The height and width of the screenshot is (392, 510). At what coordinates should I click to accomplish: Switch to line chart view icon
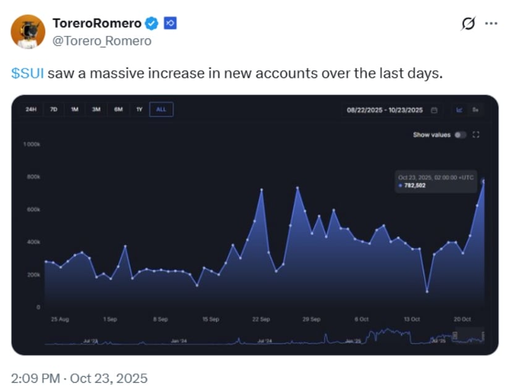click(x=459, y=110)
